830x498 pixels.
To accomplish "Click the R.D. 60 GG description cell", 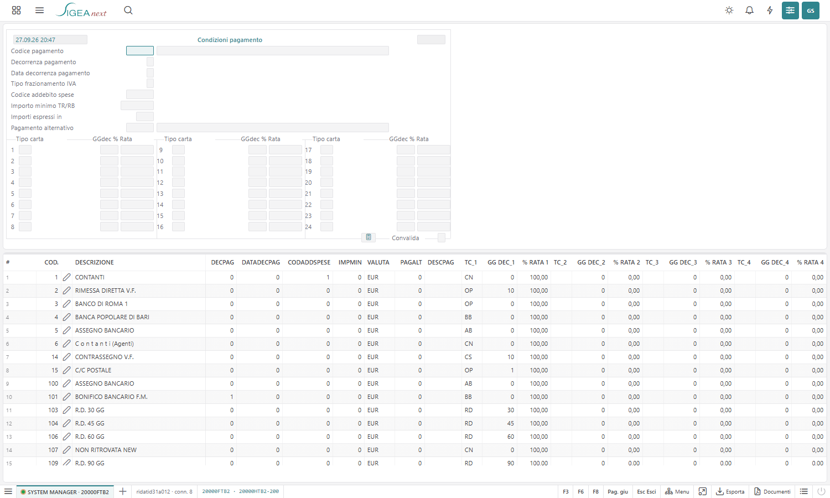I will click(90, 437).
